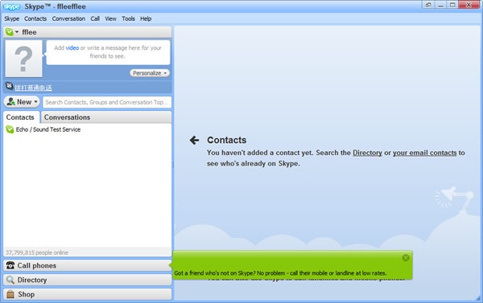This screenshot has height=303, width=483.
Task: Open the Help menu
Action: [146, 18]
